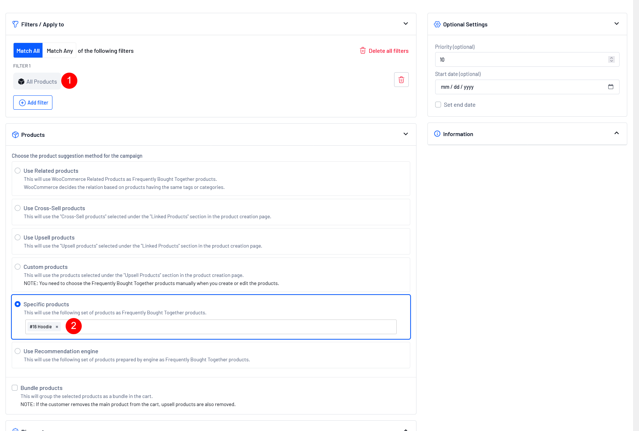Enable the Bundle products checkbox

(15, 388)
